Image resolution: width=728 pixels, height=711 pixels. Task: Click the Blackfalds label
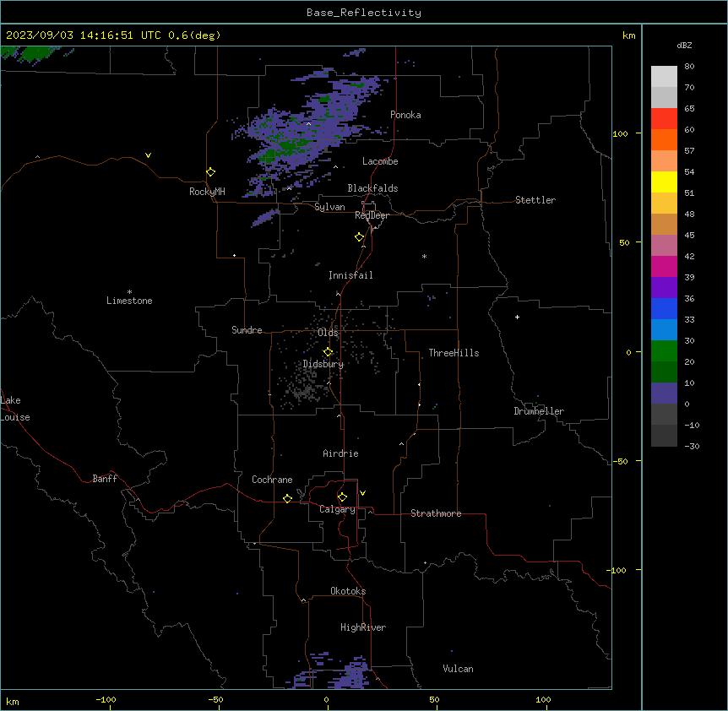pos(372,188)
